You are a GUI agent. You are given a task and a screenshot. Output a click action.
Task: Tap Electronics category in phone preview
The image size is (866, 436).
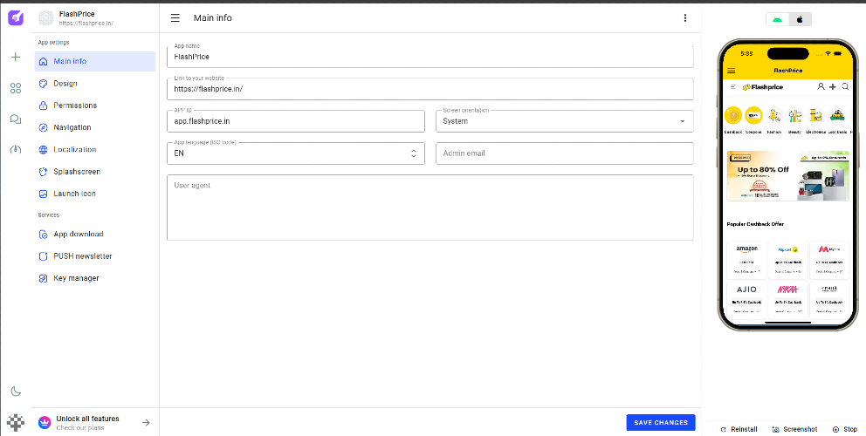(x=815, y=119)
